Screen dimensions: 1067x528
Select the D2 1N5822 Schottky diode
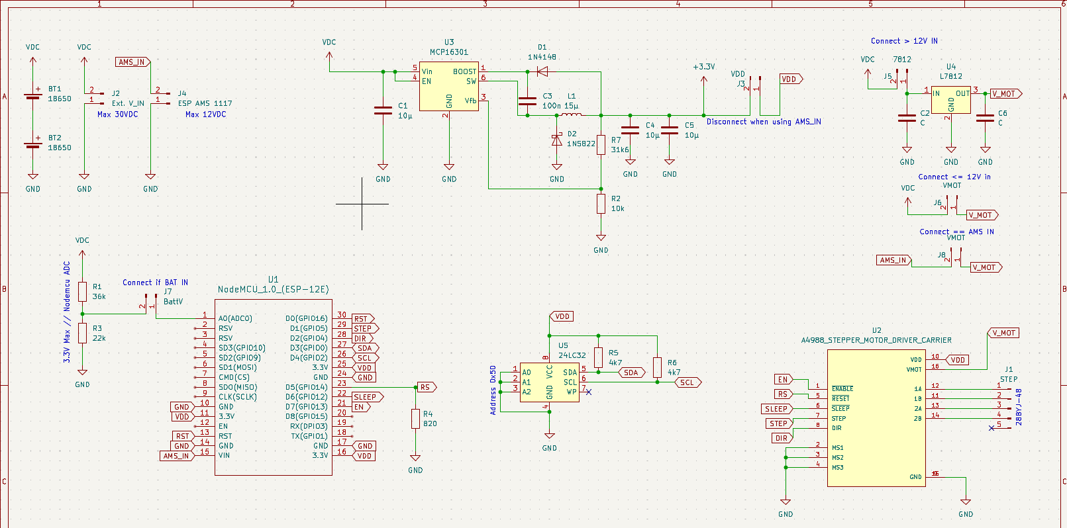(x=557, y=140)
